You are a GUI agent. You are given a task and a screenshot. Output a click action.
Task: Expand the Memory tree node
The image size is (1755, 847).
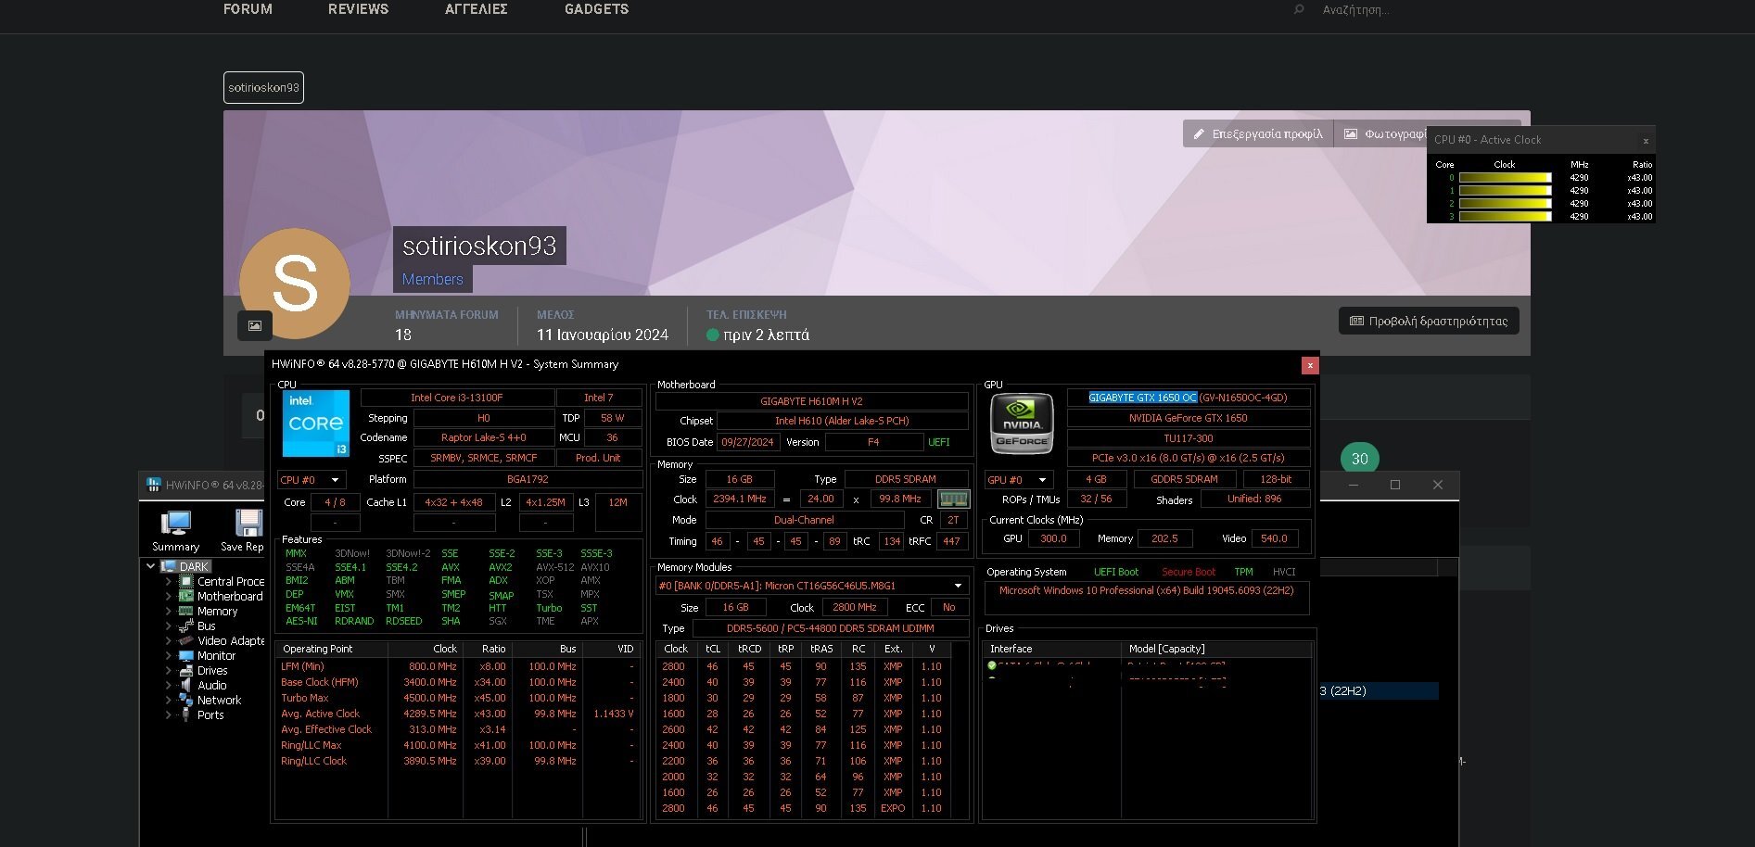(169, 611)
